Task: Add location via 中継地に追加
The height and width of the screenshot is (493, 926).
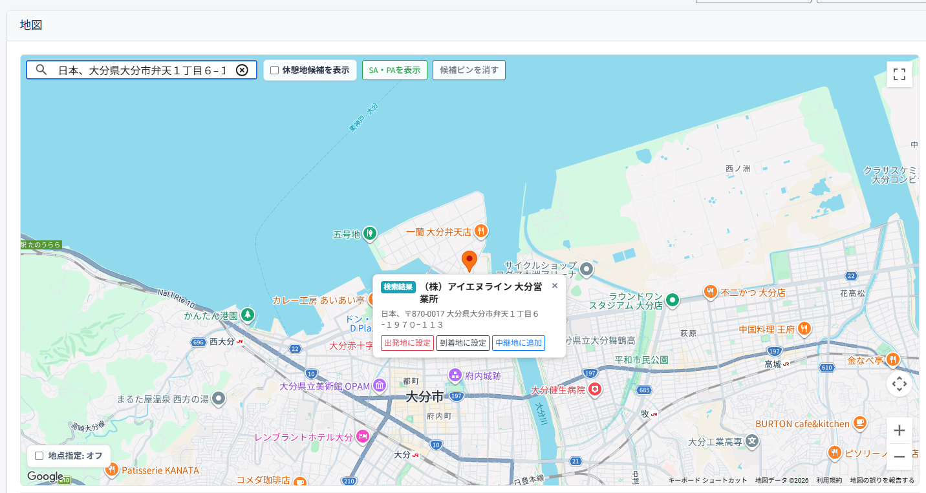Action: (519, 343)
